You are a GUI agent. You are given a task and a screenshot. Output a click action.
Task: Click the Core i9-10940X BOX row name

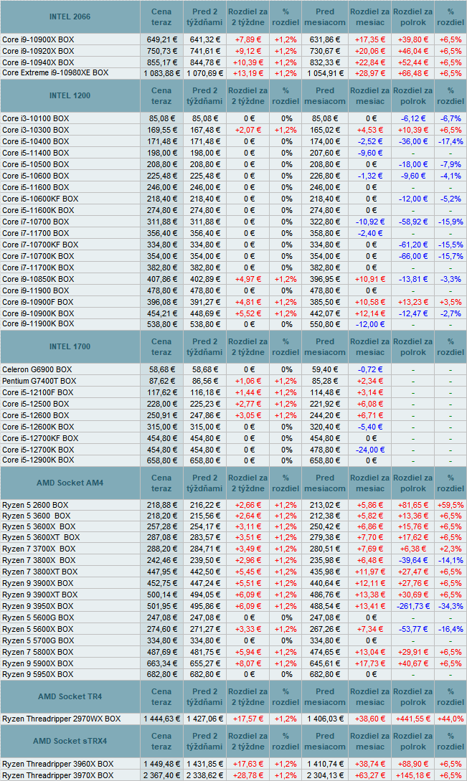tap(38, 62)
